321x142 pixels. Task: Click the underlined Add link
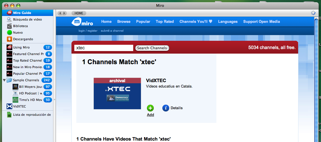point(150,115)
